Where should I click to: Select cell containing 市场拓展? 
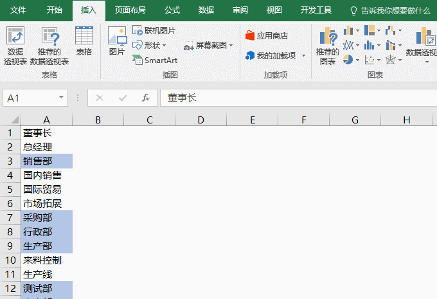[x=46, y=204]
